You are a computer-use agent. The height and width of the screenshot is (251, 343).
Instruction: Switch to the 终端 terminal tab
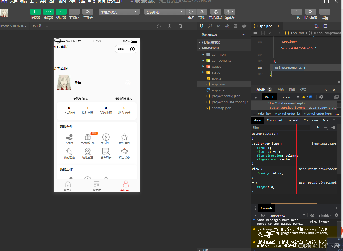(x=303, y=90)
